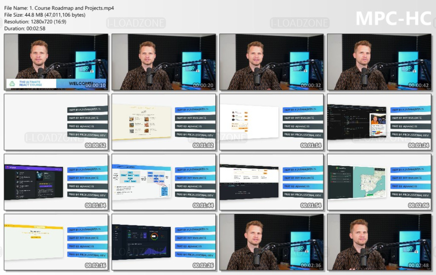This screenshot has width=436, height=275.
Task: Click PART 02 INTERMEDIATE in 00:01:02 frame
Action: 195,118
